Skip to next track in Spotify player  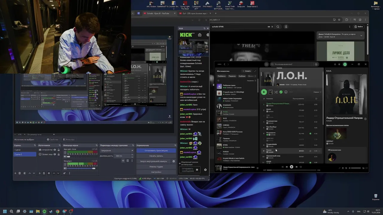tap(296, 167)
